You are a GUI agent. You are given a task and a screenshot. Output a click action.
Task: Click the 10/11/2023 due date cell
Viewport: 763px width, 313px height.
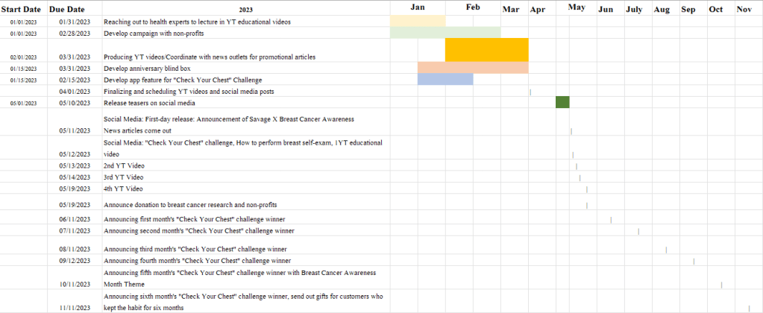(x=74, y=284)
